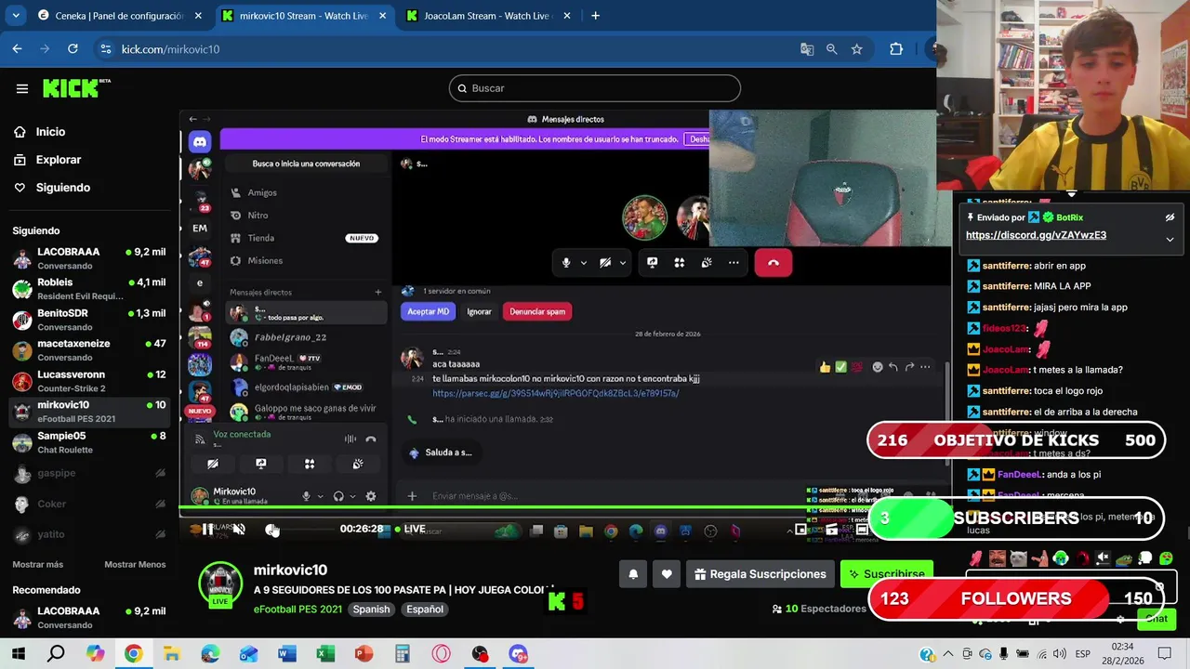Image resolution: width=1190 pixels, height=669 pixels.
Task: Toggle Discord microphone in call controls
Action: pyautogui.click(x=566, y=263)
